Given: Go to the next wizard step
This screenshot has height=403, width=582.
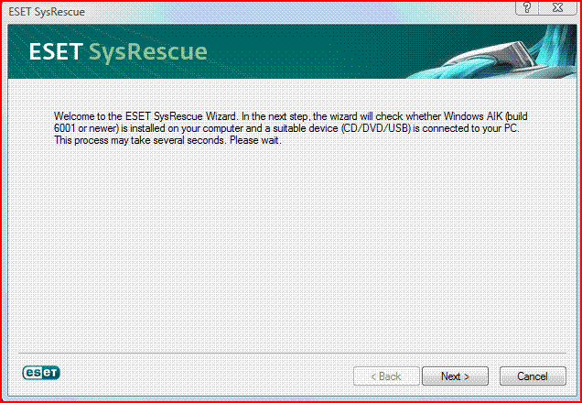Looking at the screenshot, I should coord(455,376).
